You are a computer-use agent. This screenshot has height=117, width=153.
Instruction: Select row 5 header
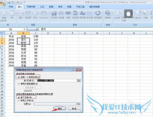(2, 49)
